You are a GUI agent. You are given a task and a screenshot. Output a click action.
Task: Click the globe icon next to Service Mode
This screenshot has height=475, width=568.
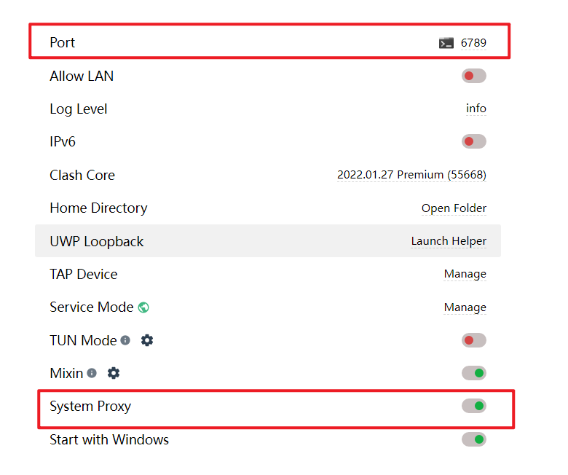143,307
